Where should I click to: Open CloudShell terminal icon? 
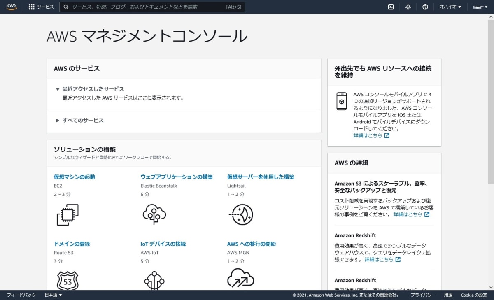391,7
